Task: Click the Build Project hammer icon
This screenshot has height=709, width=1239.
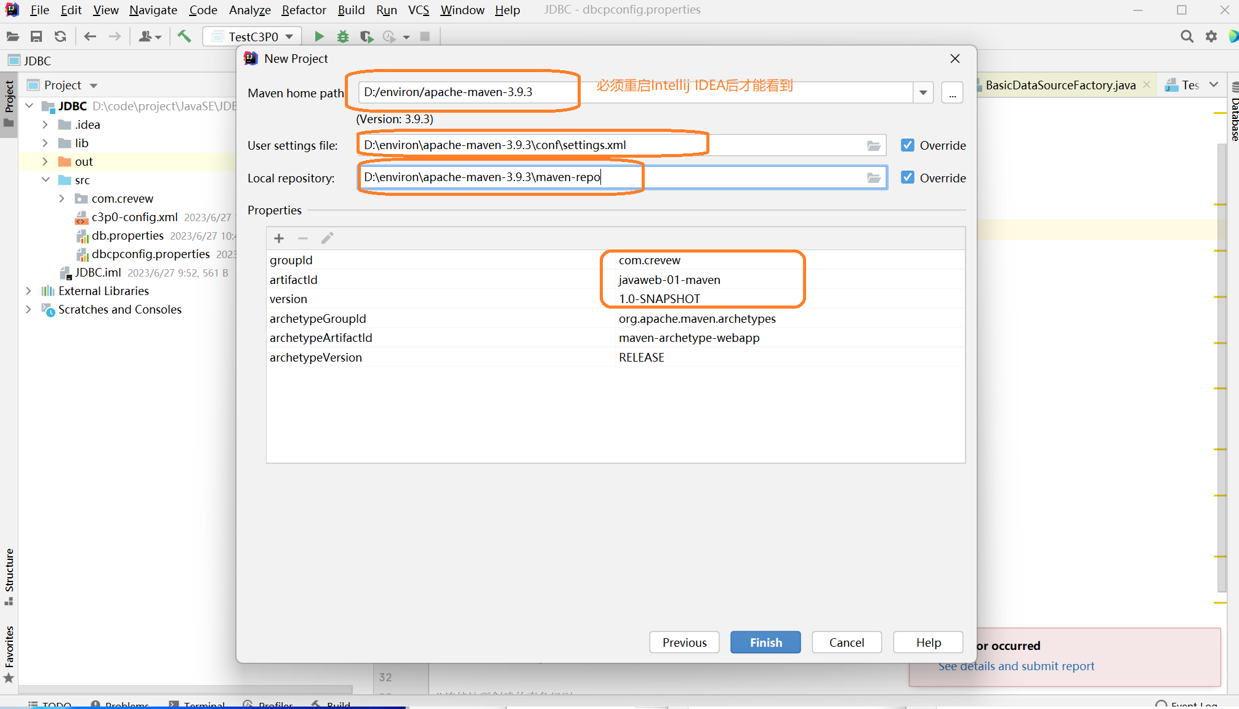Action: tap(184, 36)
